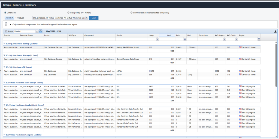Viewport: 279px width, 139px height.
Task: Sort by the Rate column header
Action: tap(181, 35)
